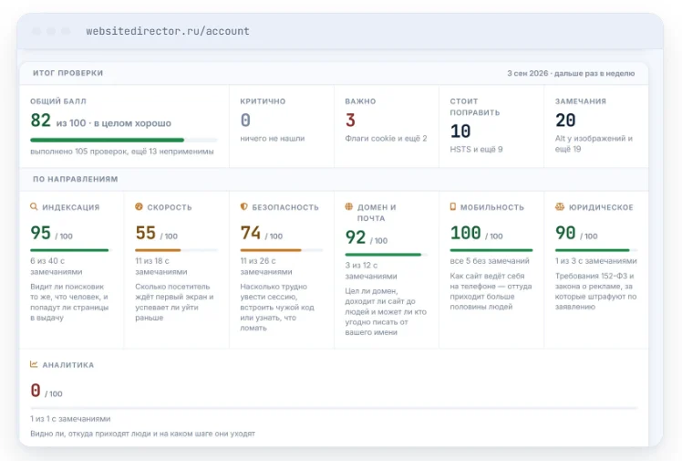This screenshot has height=461, width=682.
Task: Click the text 'HSTS и ещё 9'
Action: [476, 150]
